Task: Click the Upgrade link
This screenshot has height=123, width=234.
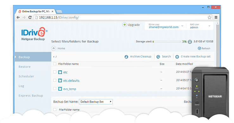Action: (134, 25)
